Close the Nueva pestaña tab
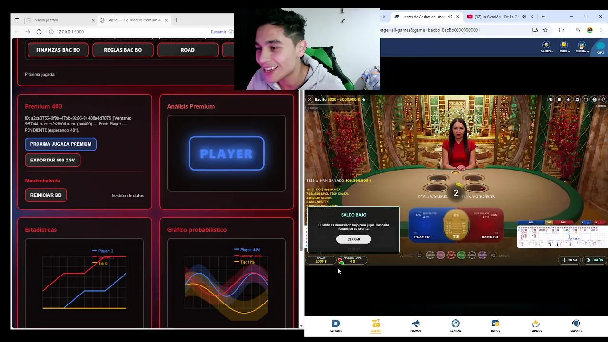 pyautogui.click(x=93, y=20)
